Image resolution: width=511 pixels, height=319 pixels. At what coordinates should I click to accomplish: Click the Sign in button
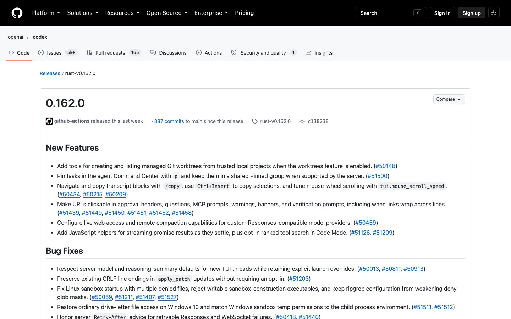(x=442, y=13)
